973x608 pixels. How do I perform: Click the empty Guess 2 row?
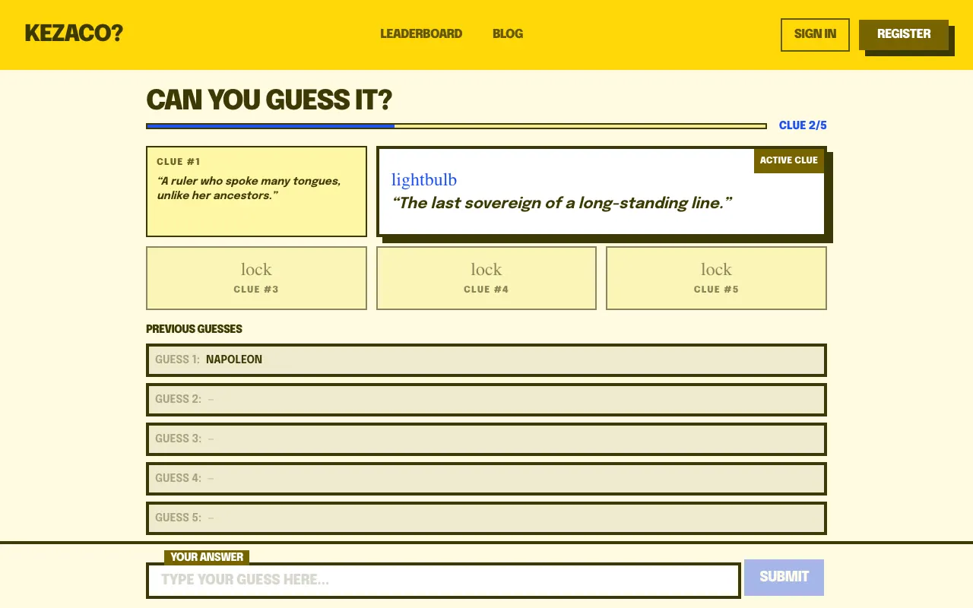[486, 399]
